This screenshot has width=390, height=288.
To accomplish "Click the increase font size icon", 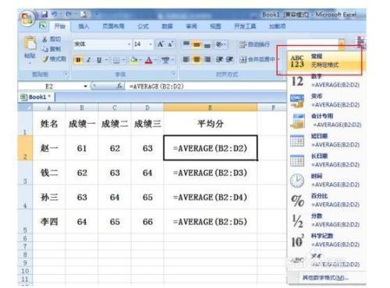I will [161, 44].
